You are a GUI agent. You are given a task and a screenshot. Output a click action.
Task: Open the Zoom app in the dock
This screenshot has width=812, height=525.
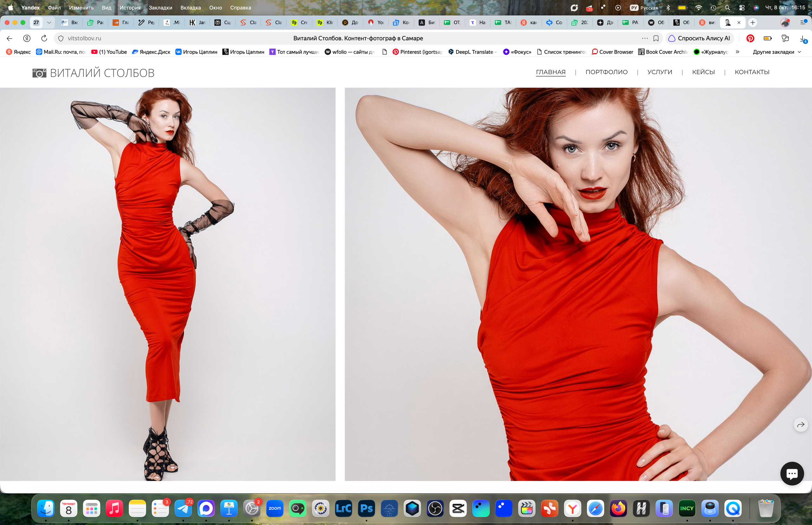tap(275, 508)
